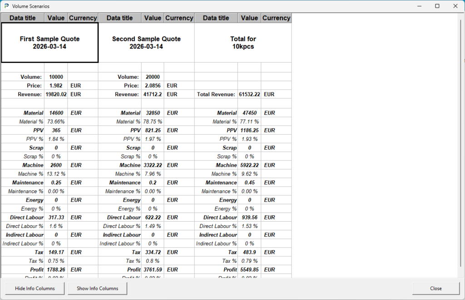
Task: Click the price value 1.982 cell
Action: 56,86
